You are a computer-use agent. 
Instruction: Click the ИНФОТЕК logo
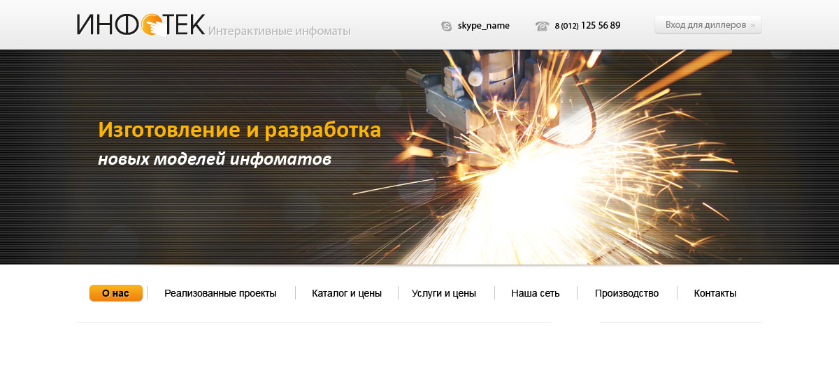point(141,24)
